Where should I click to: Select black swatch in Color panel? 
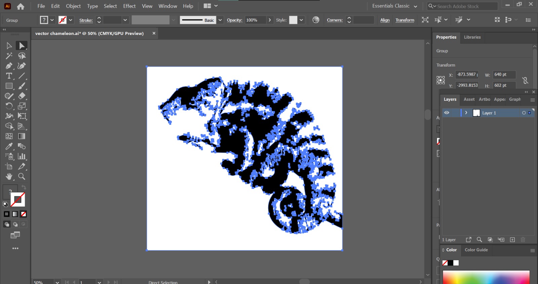click(450, 263)
